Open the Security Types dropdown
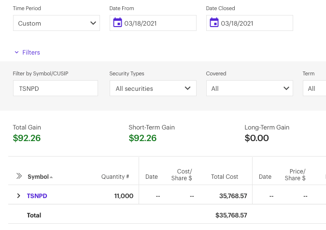The width and height of the screenshot is (326, 230). tap(153, 88)
